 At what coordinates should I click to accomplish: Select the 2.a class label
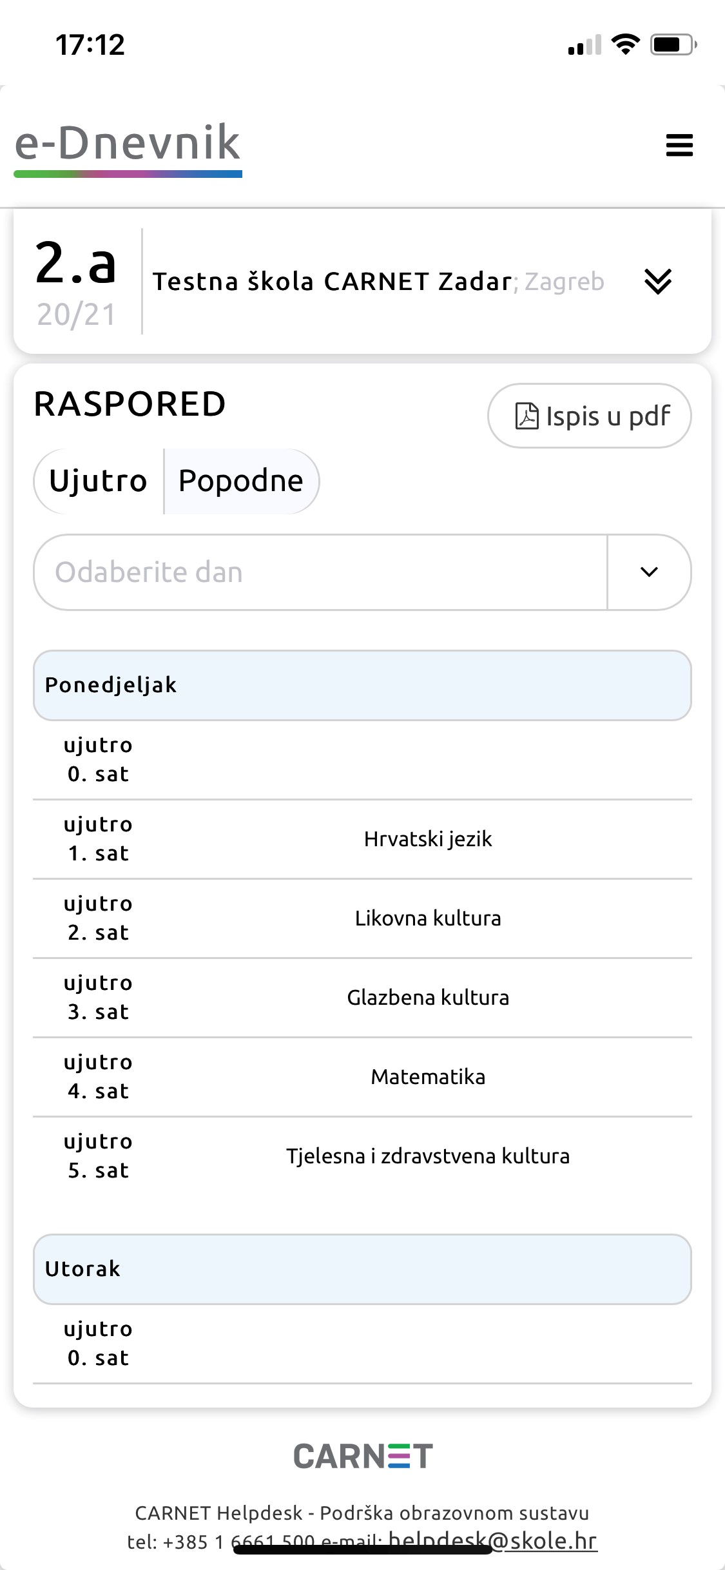pyautogui.click(x=76, y=263)
